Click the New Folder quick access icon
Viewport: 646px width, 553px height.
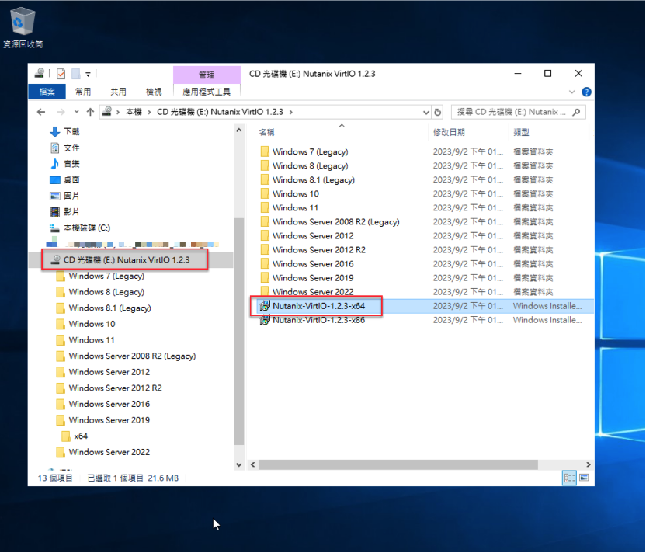click(x=76, y=74)
